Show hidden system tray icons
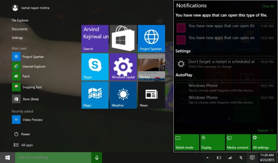Viewport: 278px width, 163px height. 207,157
